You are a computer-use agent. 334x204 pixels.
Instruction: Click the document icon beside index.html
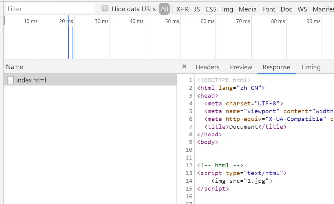point(10,80)
